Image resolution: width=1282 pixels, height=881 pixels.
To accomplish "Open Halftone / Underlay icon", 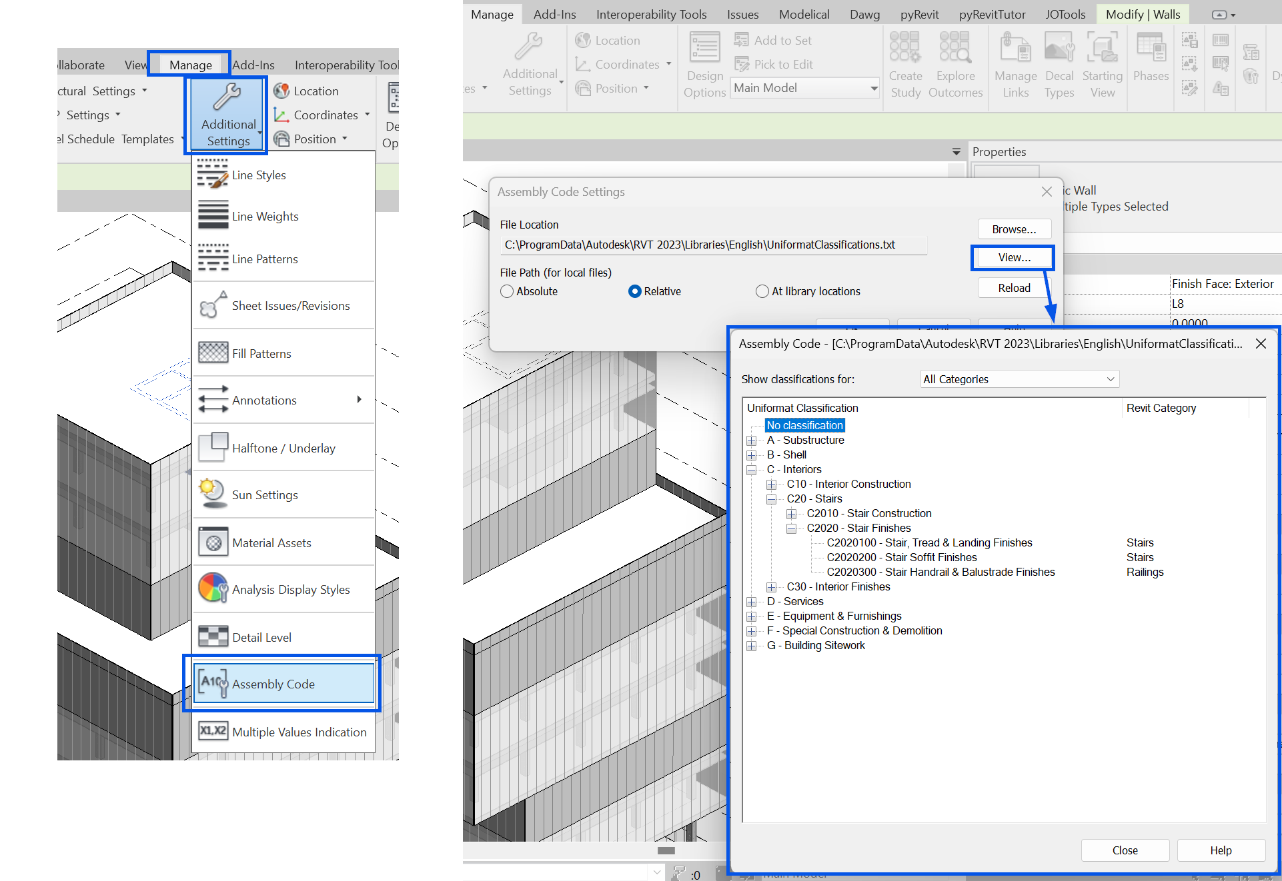I will point(213,447).
